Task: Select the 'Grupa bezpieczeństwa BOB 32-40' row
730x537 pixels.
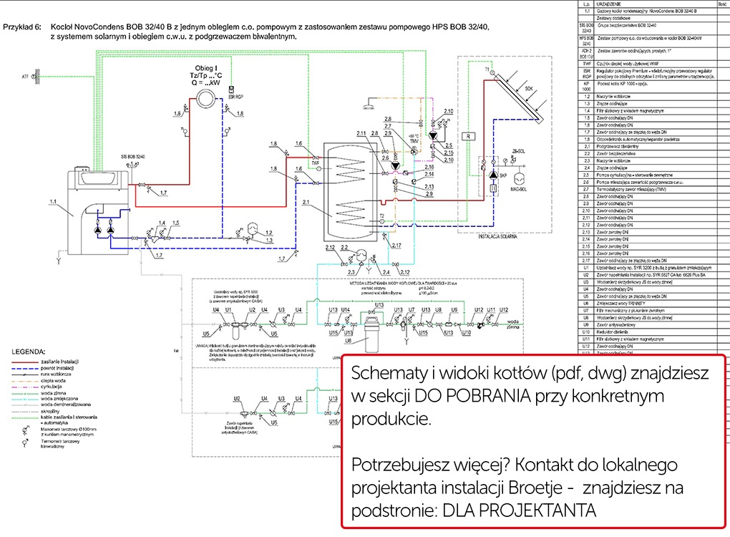Action: pos(653,27)
